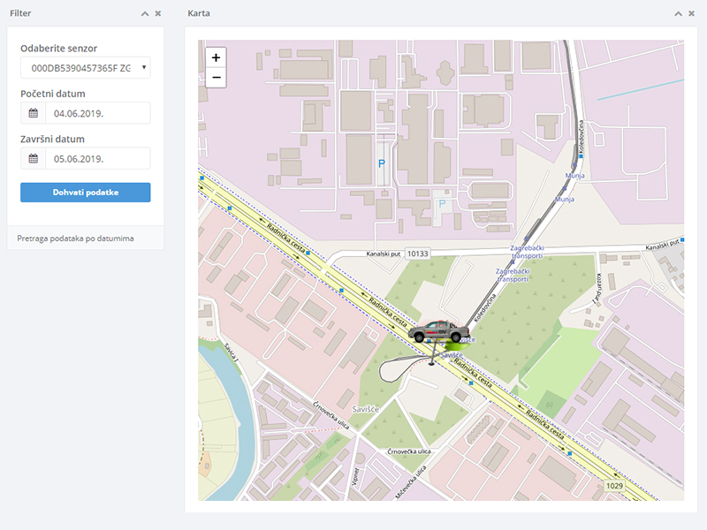Click the 1029 road label on the map
Viewport: 707px width, 530px height.
coord(615,487)
